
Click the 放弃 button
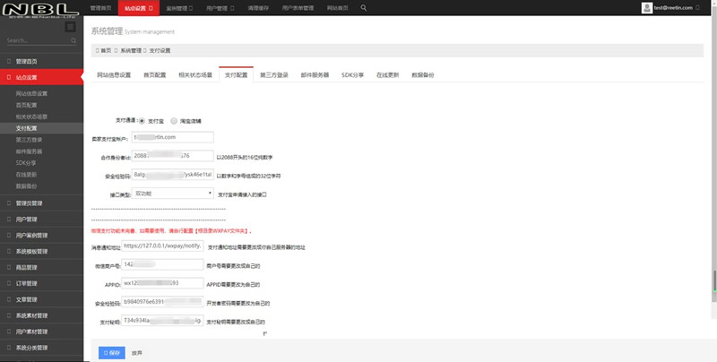[x=137, y=353]
